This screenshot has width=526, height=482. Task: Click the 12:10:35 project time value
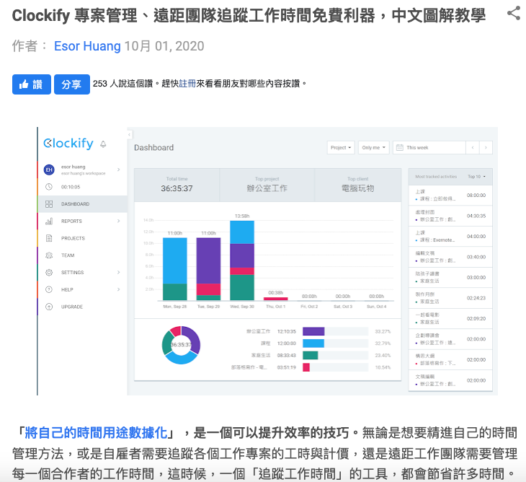(x=287, y=331)
